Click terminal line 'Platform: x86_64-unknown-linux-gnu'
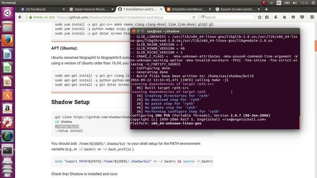Viewport: 317px width, 178px height. [x=166, y=123]
